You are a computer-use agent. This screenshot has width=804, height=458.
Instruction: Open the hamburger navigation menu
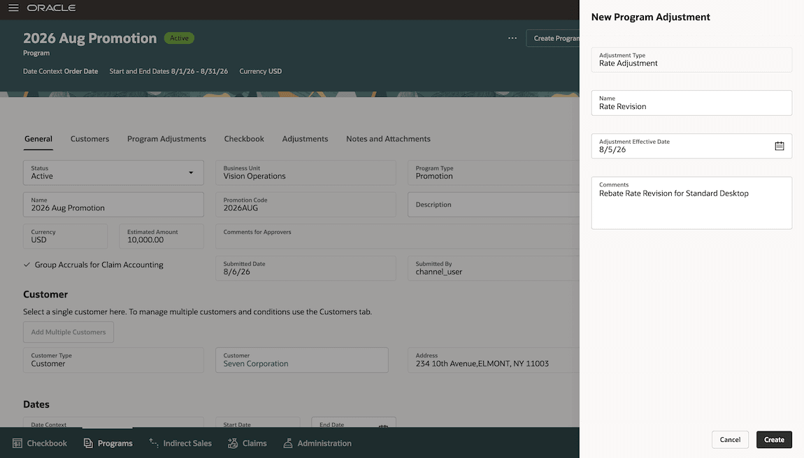point(13,8)
